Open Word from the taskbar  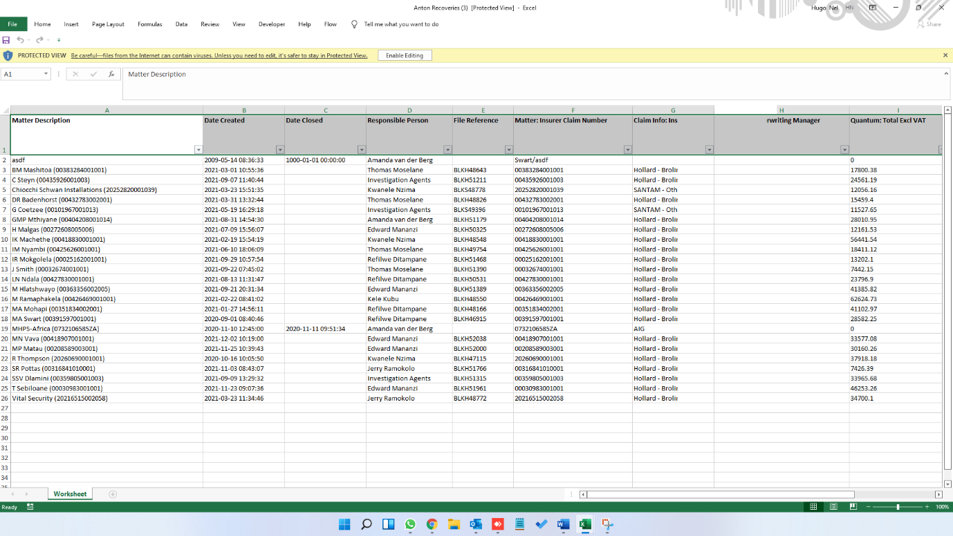563,524
